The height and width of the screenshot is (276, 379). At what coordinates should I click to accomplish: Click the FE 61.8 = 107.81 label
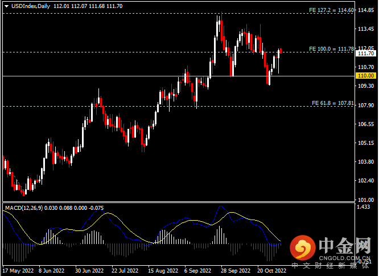click(333, 103)
